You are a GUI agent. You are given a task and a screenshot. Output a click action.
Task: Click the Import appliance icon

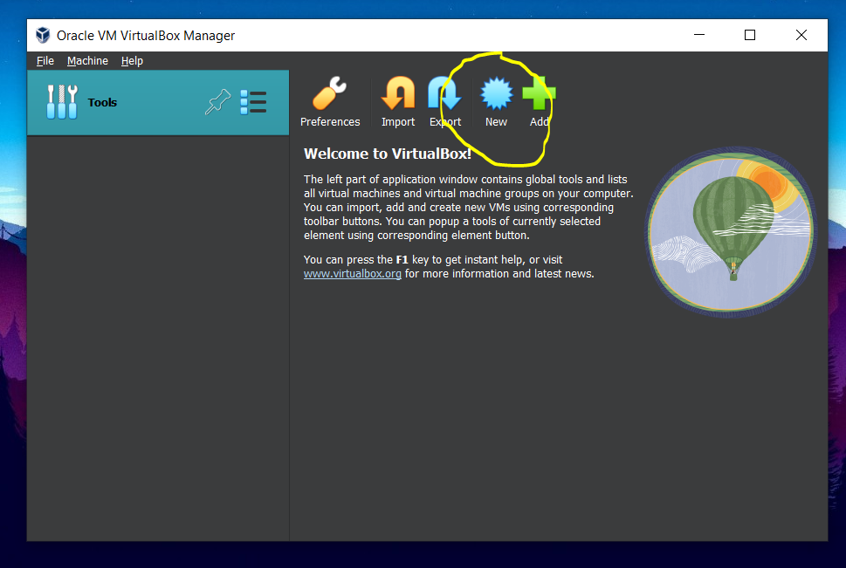pyautogui.click(x=398, y=94)
